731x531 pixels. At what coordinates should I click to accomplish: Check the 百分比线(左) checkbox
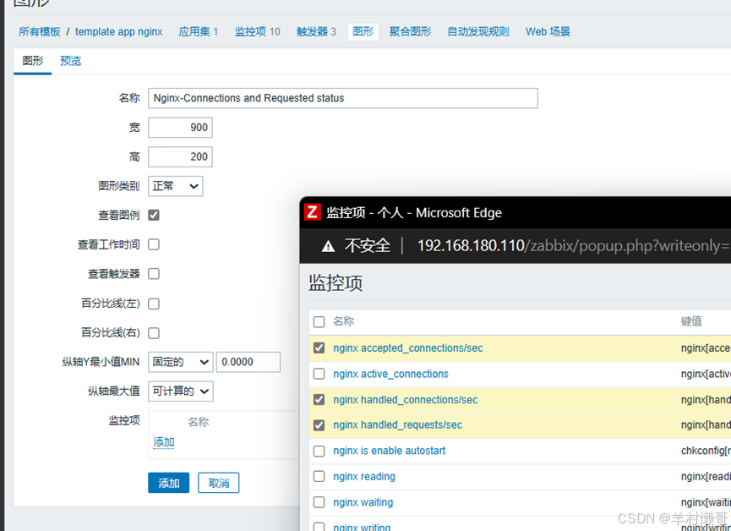[154, 304]
